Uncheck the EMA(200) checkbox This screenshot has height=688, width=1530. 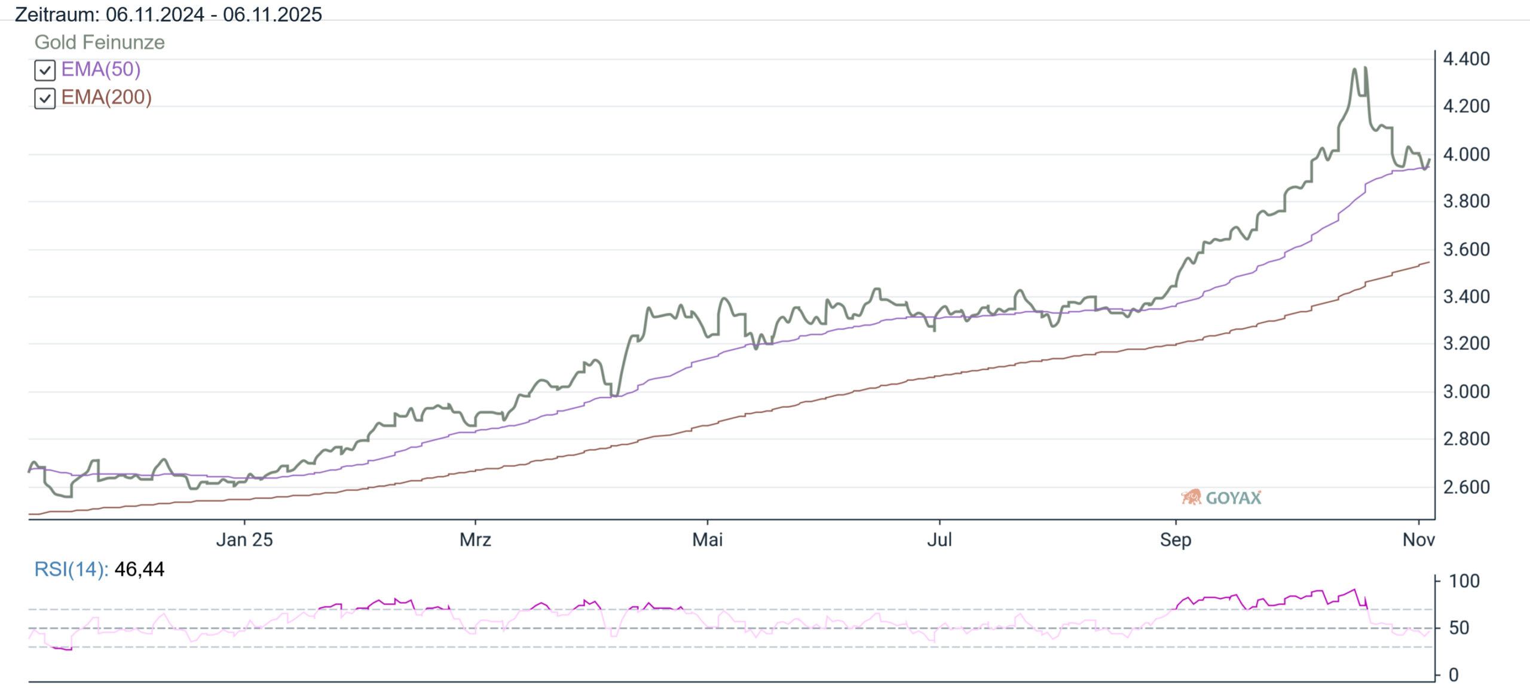[45, 99]
